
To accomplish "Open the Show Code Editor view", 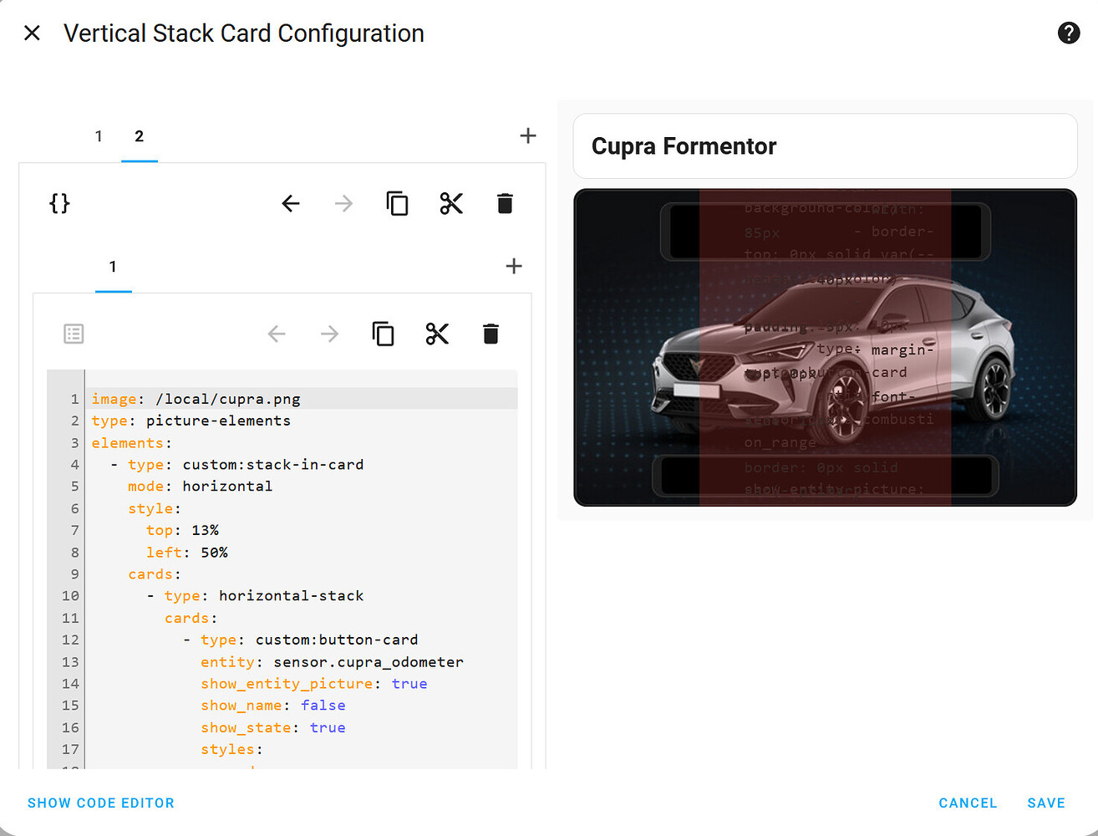I will click(x=100, y=803).
